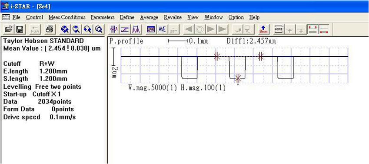Click the waveform icon after the magnifiers
Image resolution: width=369 pixels, height=164 pixels.
pos(114,29)
